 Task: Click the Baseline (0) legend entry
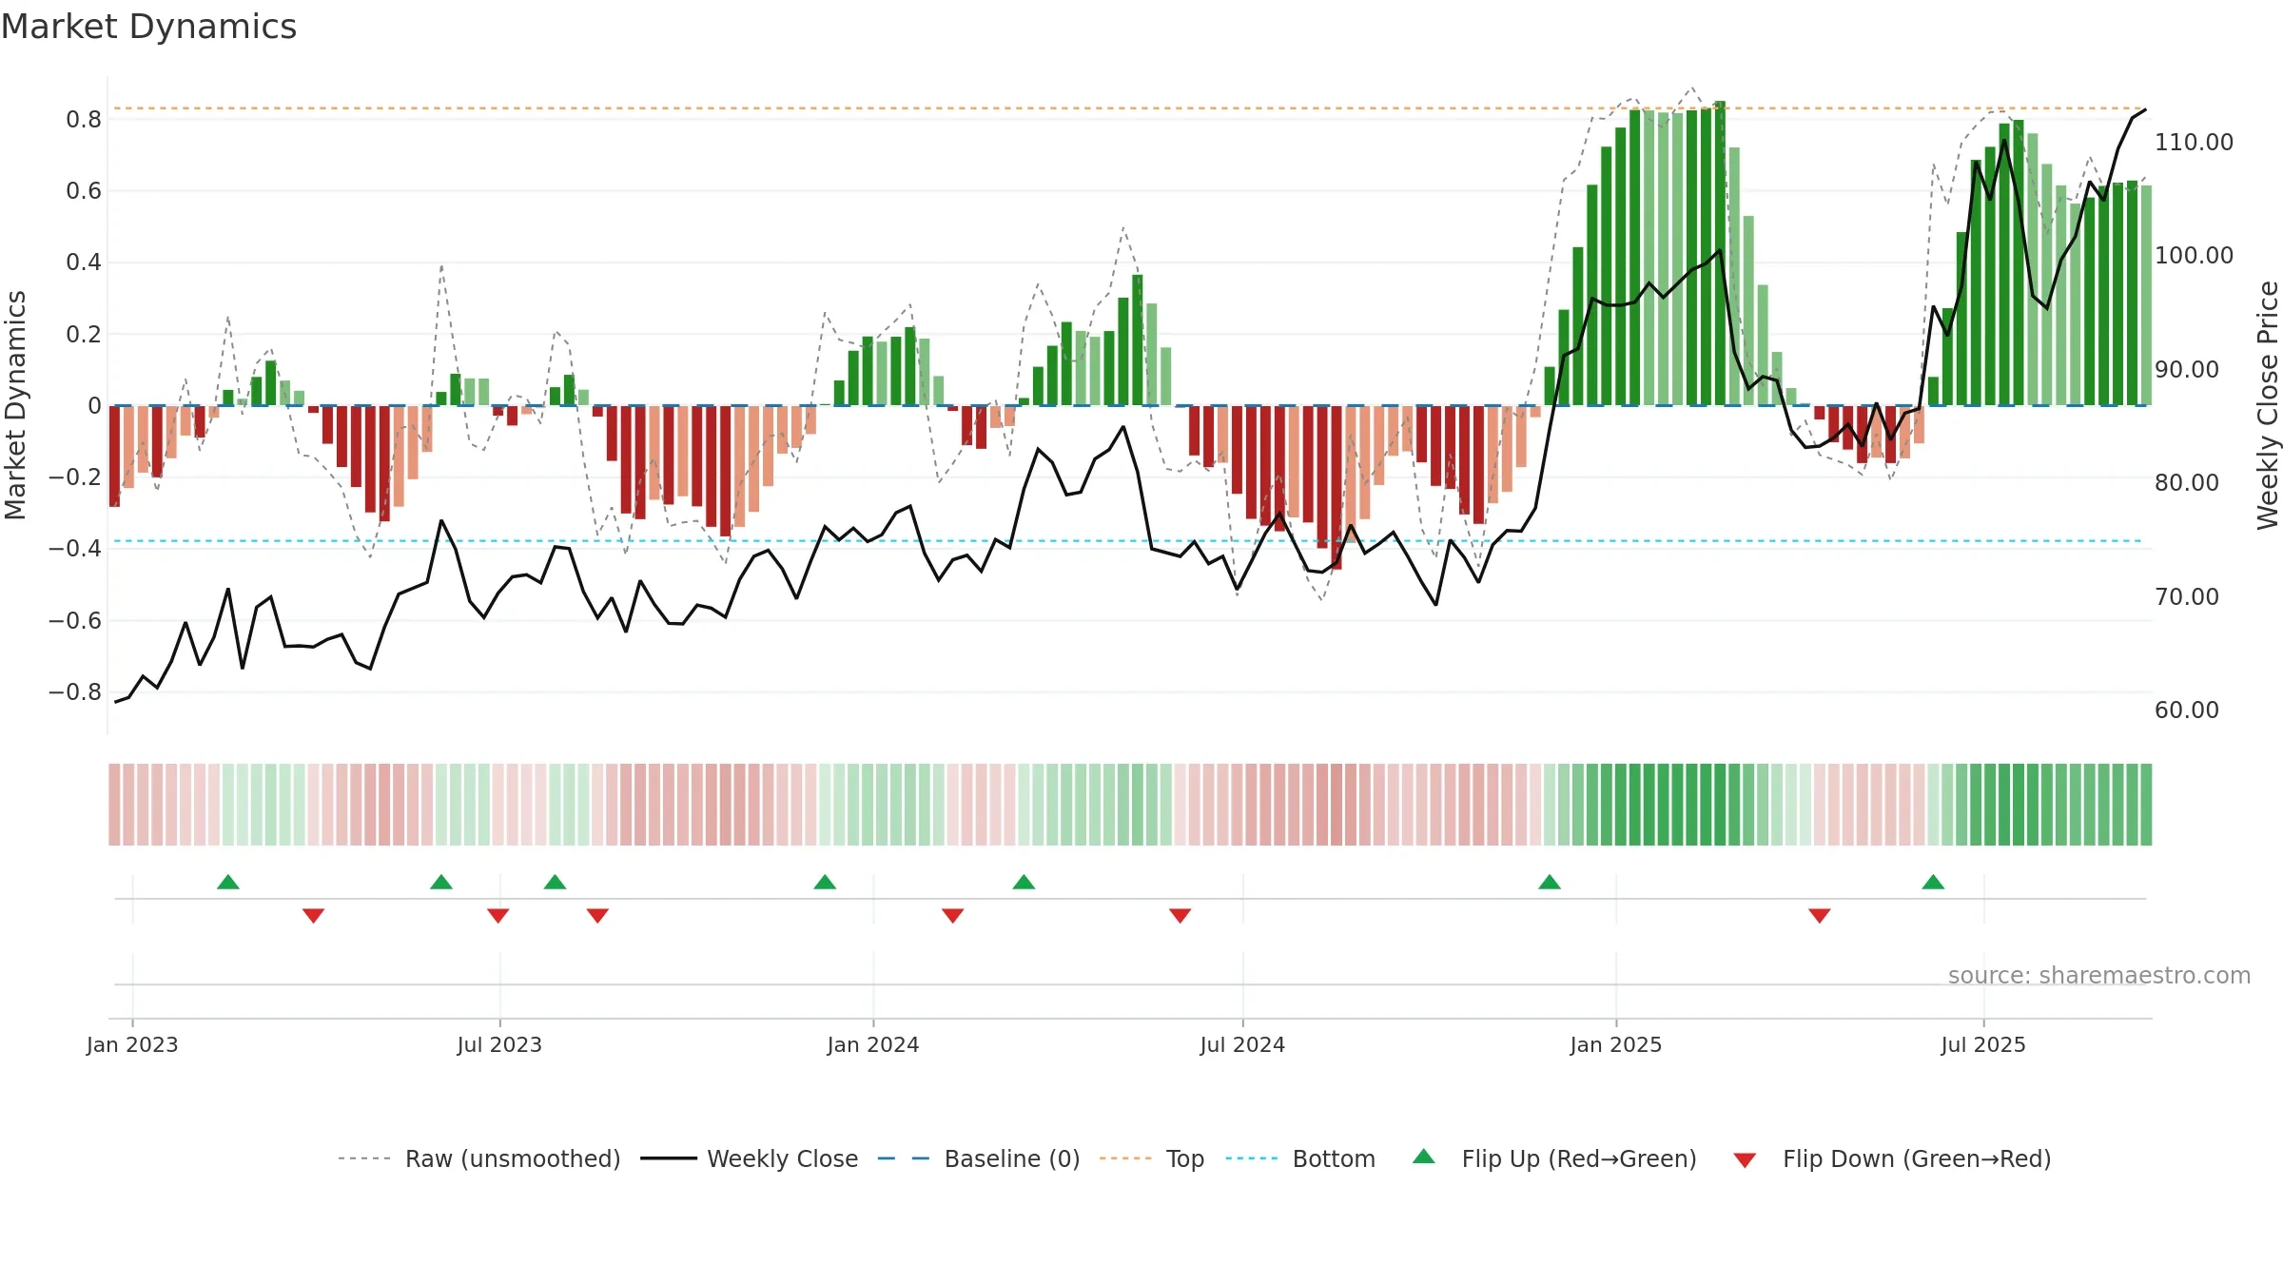[979, 1158]
